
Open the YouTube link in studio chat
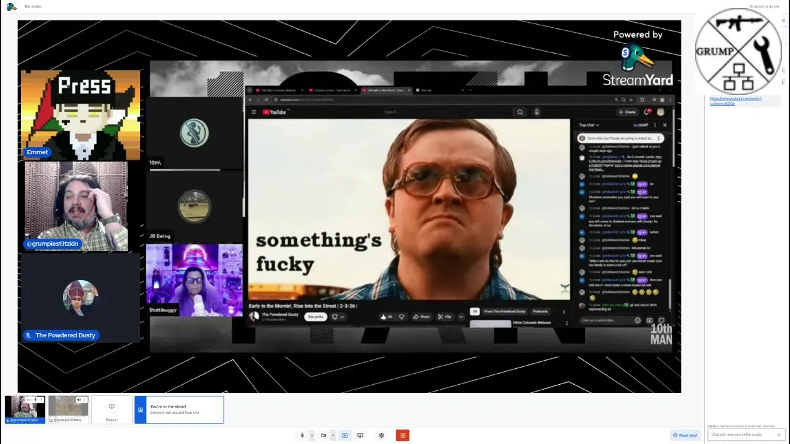736,101
